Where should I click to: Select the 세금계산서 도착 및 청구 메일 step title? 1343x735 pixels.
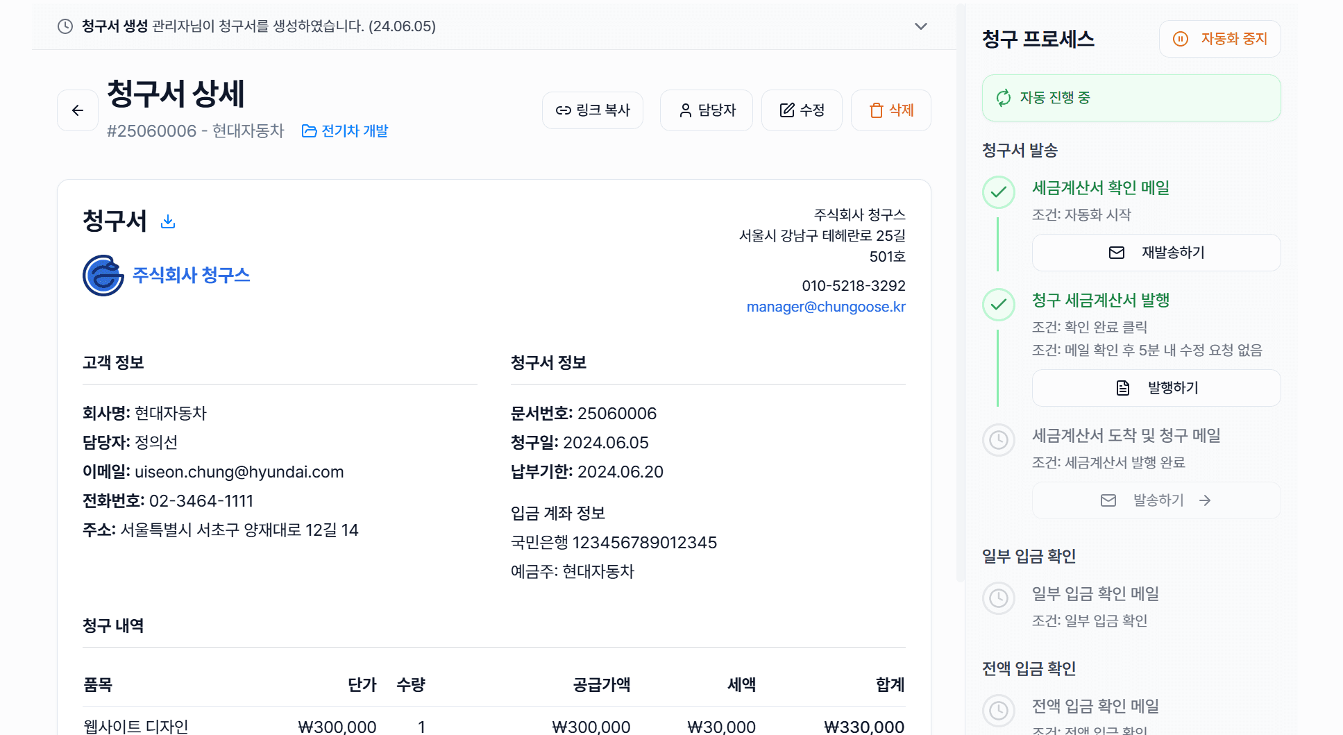[x=1126, y=436]
